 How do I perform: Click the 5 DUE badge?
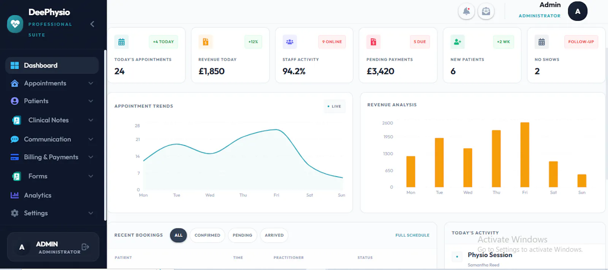tap(420, 42)
